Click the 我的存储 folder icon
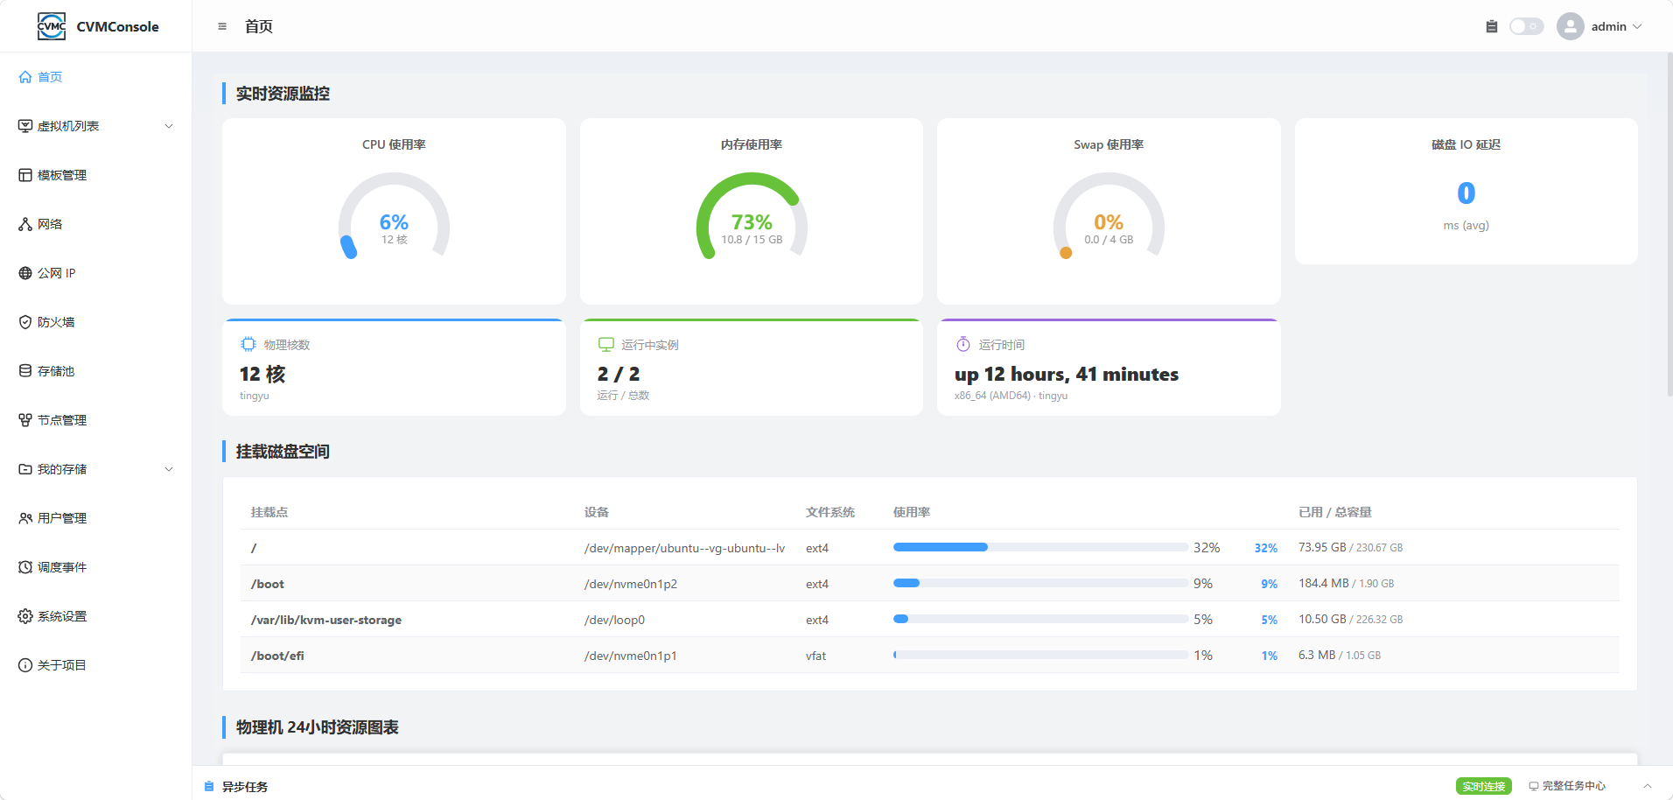Image resolution: width=1673 pixels, height=800 pixels. click(25, 469)
